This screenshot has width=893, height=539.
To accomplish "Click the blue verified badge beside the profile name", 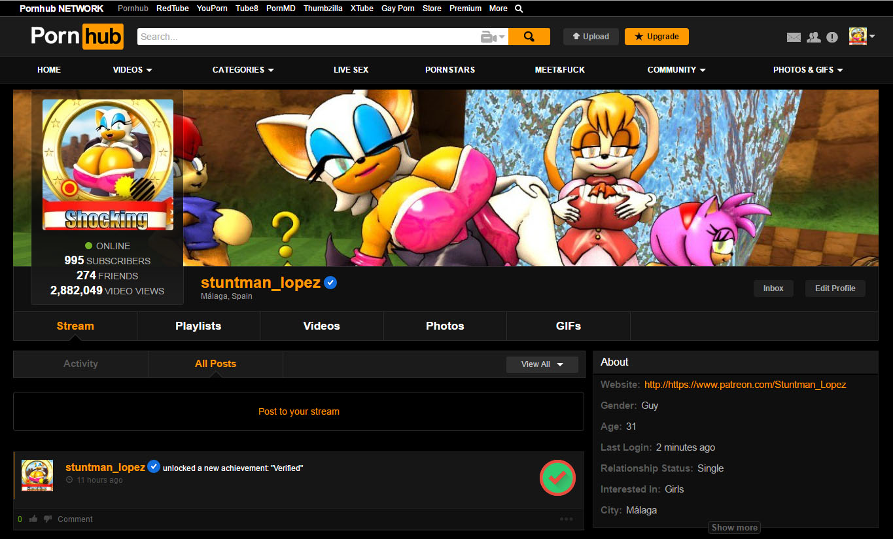I will [331, 283].
